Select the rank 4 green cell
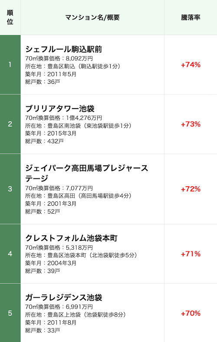Viewport: 217px width, 342px height. point(10,253)
